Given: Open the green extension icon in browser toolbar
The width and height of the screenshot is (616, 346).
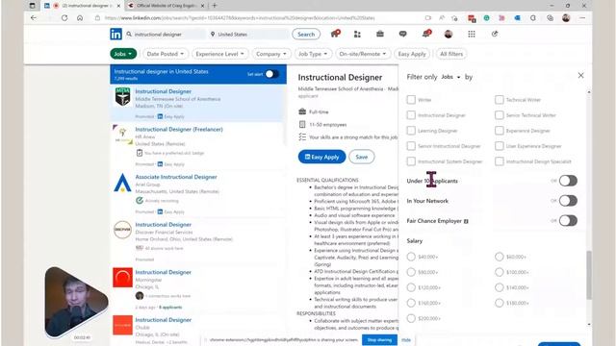Looking at the screenshot, I should pyautogui.click(x=486, y=18).
